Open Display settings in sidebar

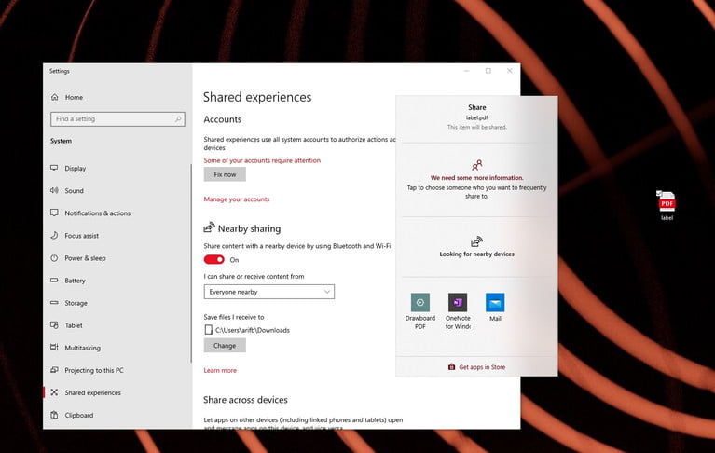[76, 169]
